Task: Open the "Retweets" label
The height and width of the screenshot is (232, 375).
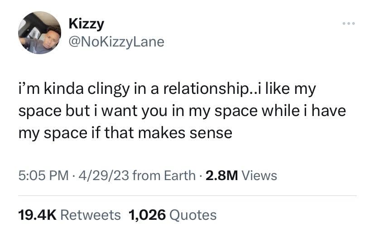Action: click(91, 215)
